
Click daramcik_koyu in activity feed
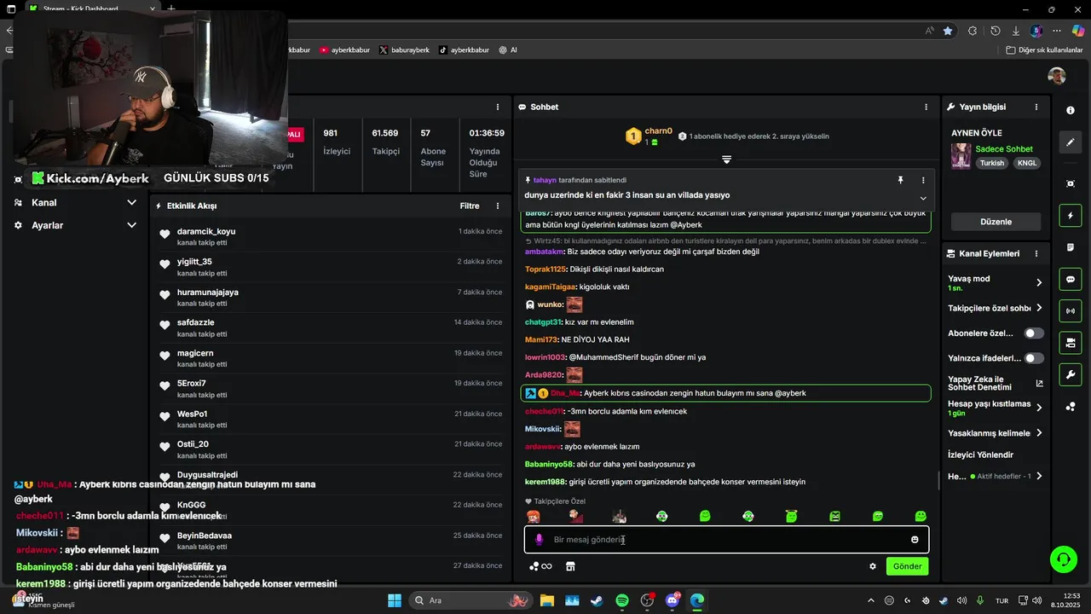[206, 231]
